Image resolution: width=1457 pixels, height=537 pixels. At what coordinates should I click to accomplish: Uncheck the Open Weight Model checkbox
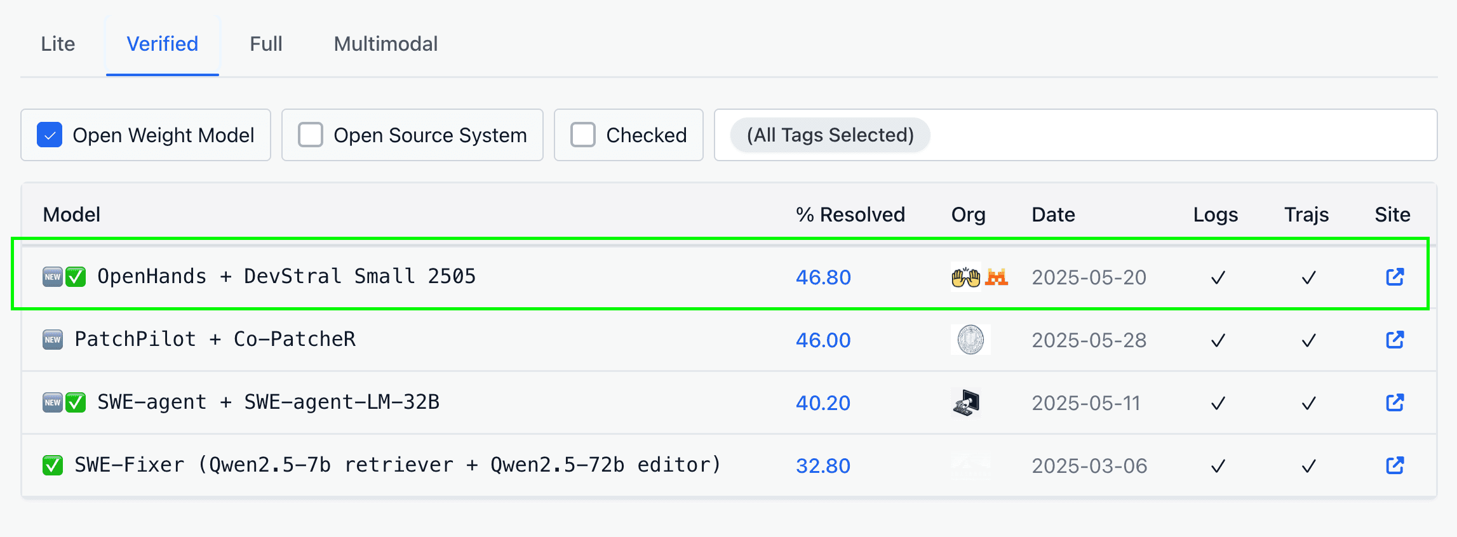pyautogui.click(x=50, y=135)
